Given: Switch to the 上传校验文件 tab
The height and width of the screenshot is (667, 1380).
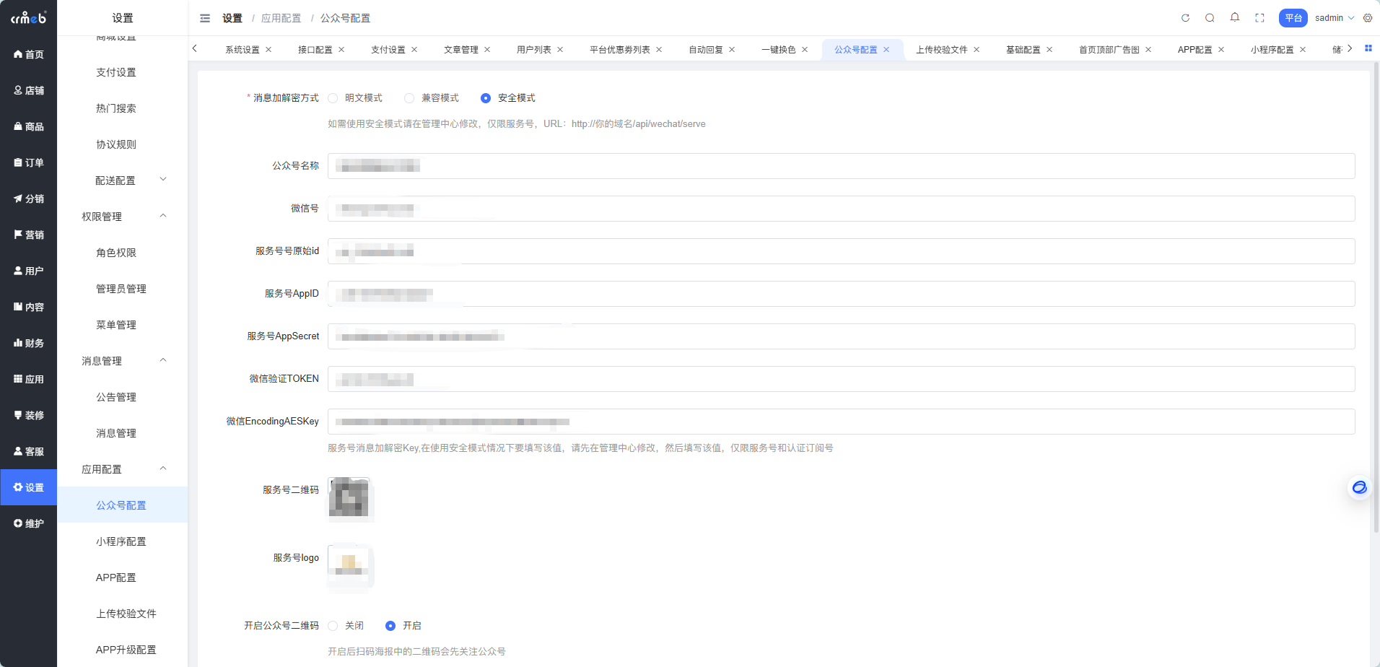Looking at the screenshot, I should (x=941, y=50).
